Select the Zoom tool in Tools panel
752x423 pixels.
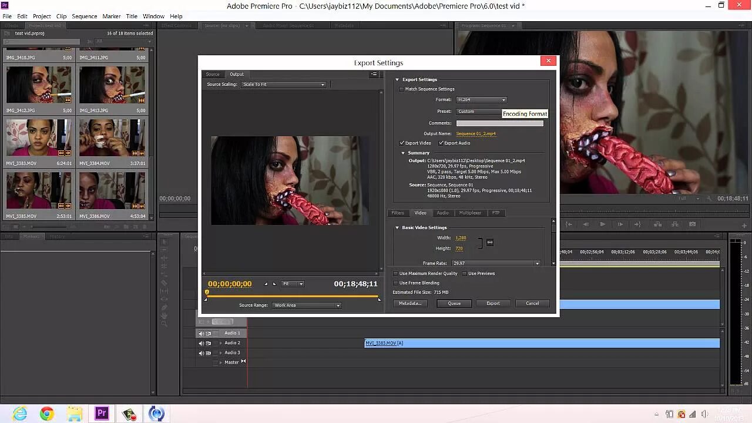(164, 324)
